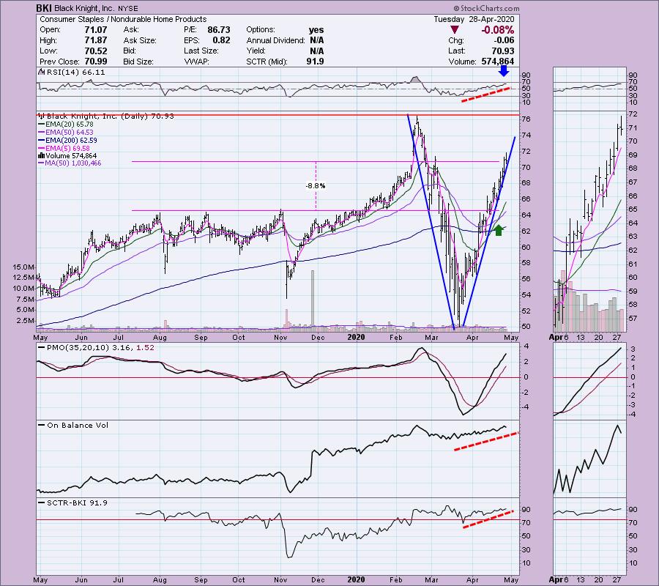Click the EMA(50) 64.53 legend entry
The image size is (659, 586).
pos(66,133)
